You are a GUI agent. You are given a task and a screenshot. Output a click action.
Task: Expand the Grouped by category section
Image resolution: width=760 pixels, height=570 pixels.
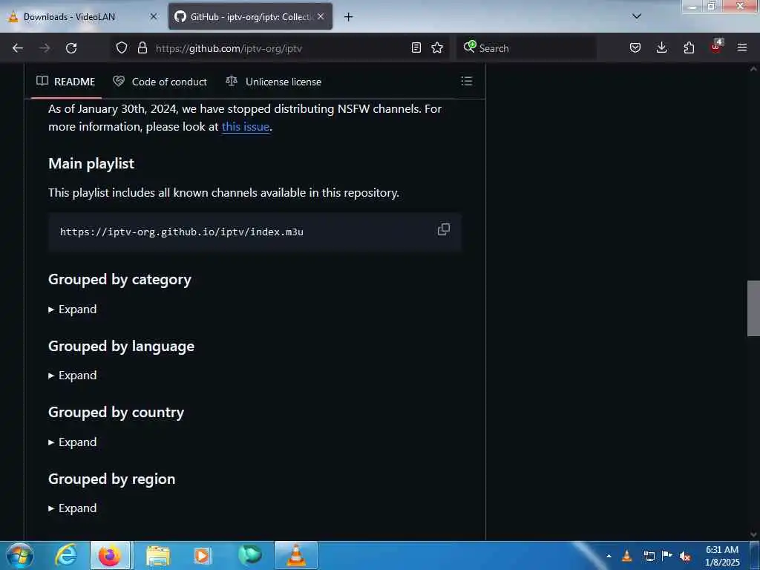coord(73,309)
